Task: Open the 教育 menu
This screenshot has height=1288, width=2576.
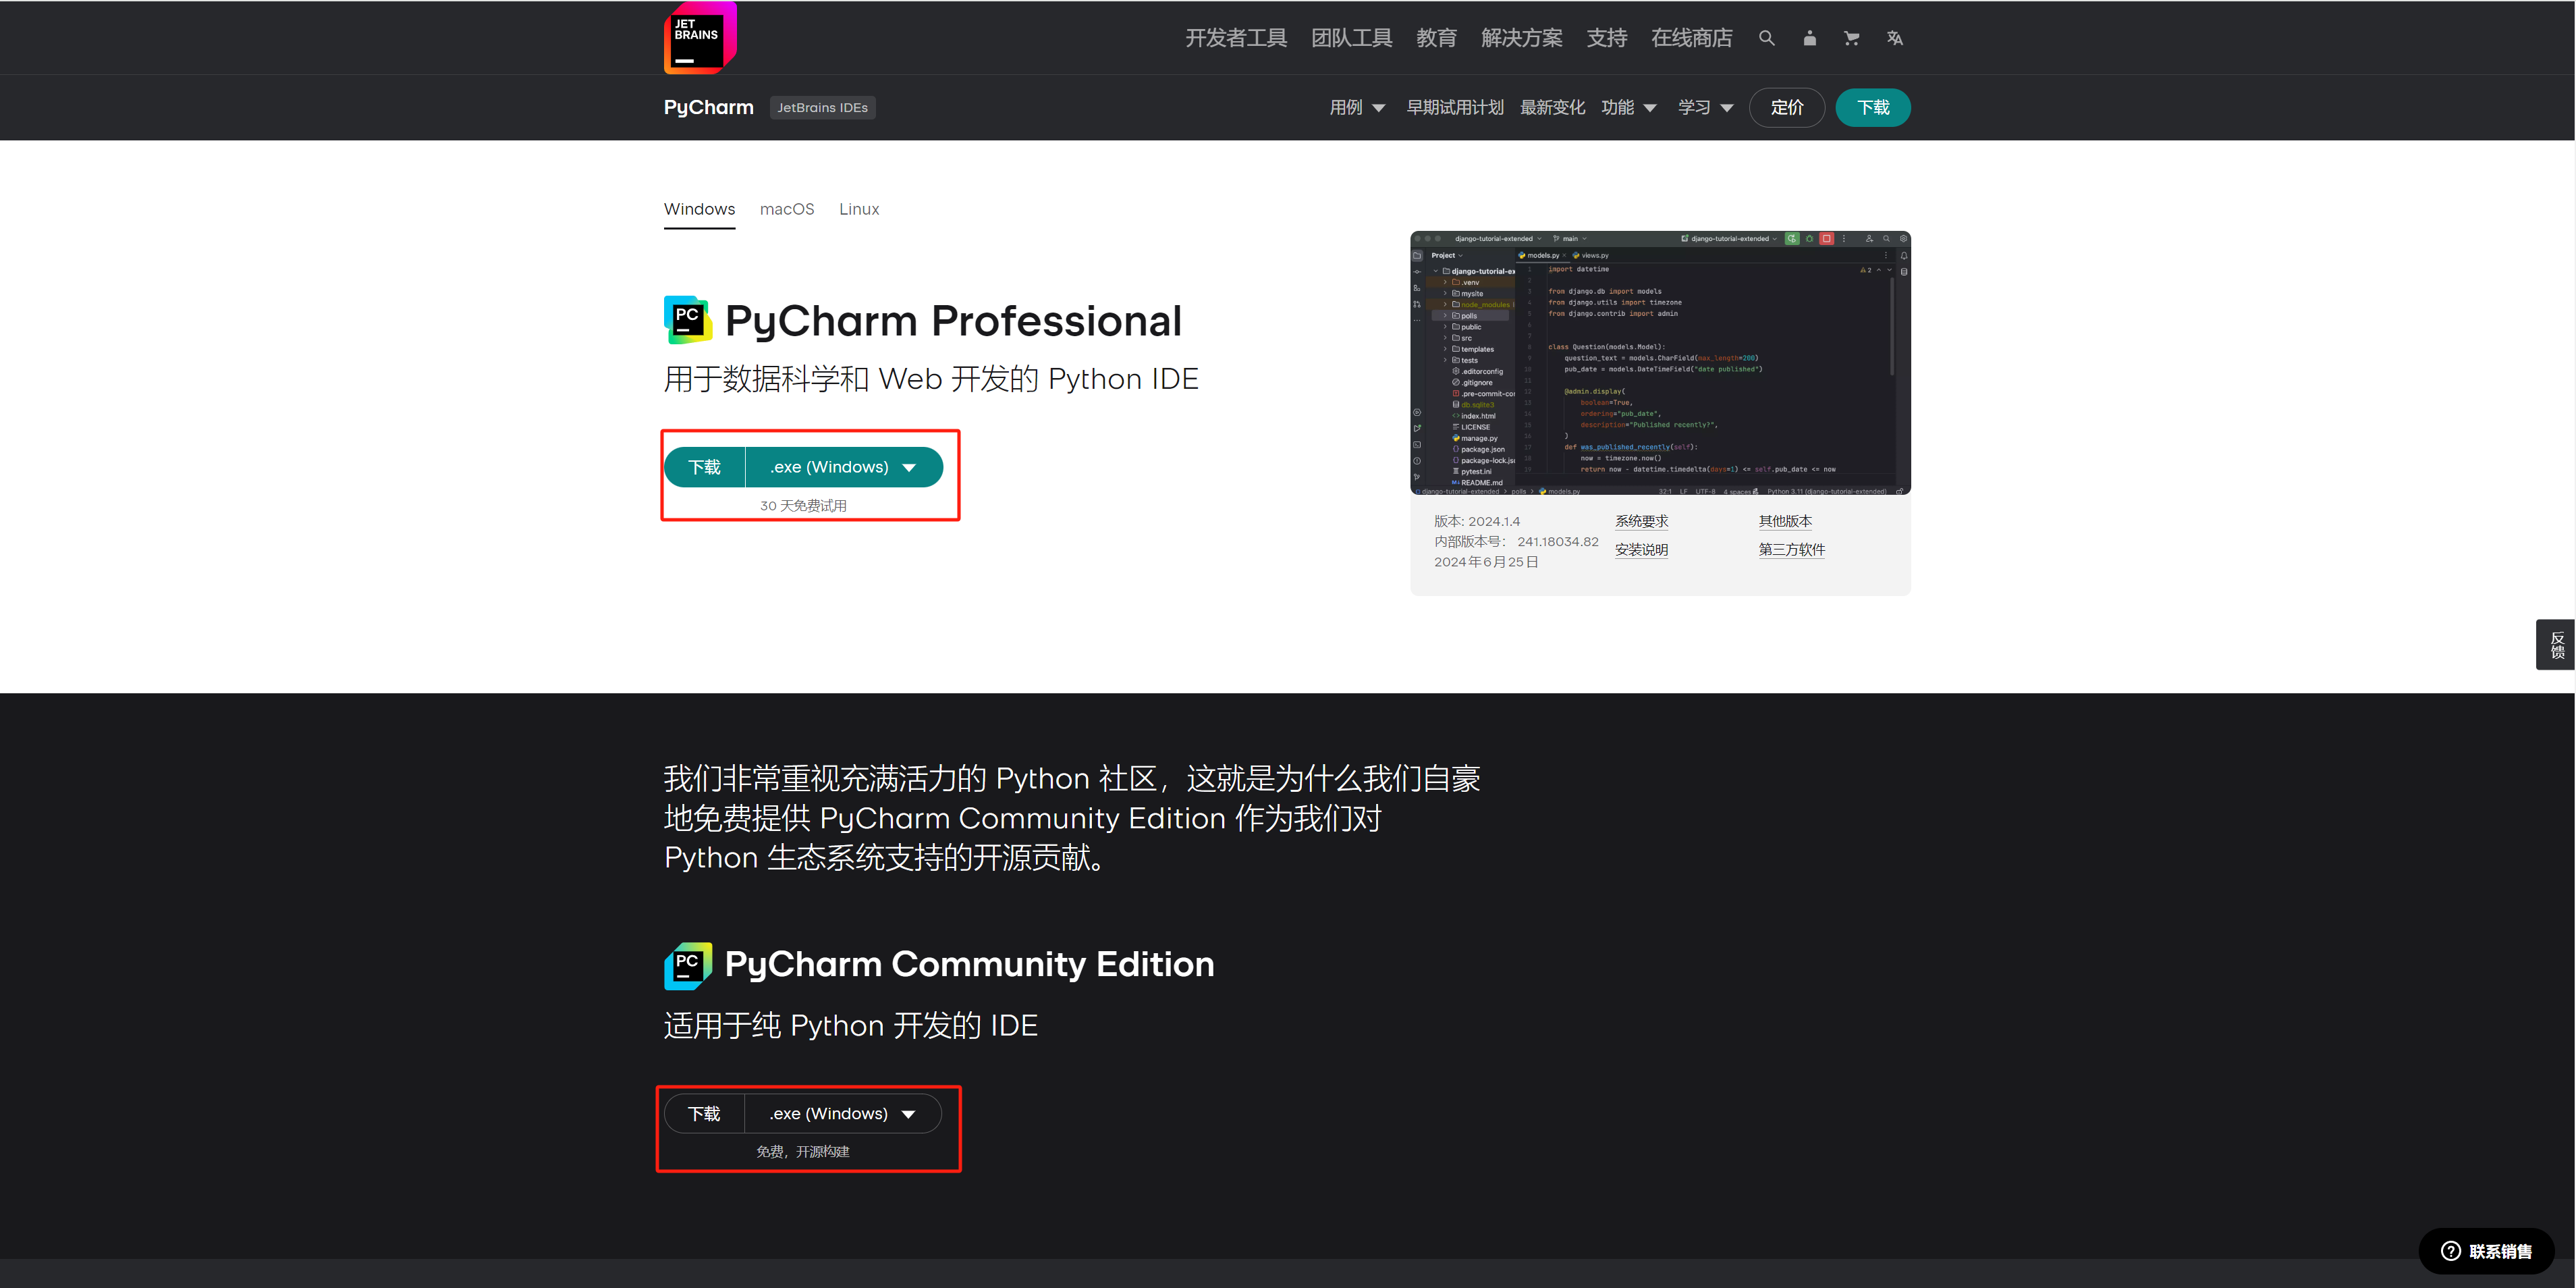Action: [1436, 38]
